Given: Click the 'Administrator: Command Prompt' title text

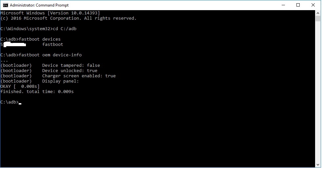Looking at the screenshot, I should coord(39,5).
